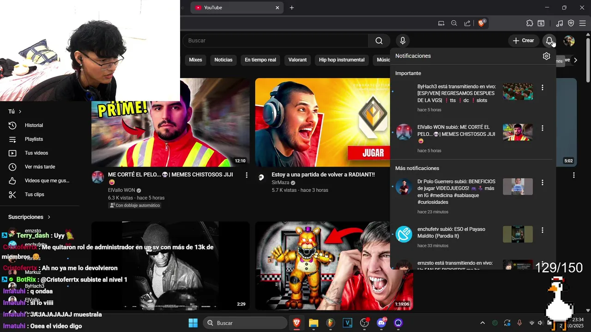Open the Discord taskbar icon
The image size is (591, 332).
[381, 323]
